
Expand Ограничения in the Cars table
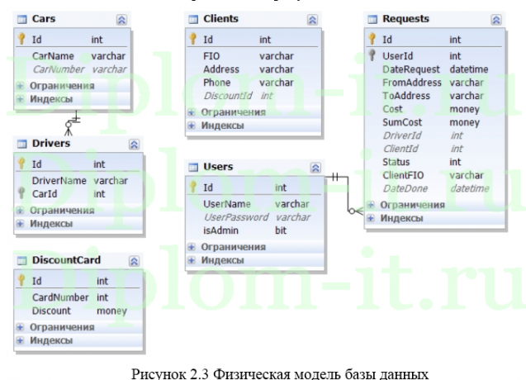click(20, 86)
